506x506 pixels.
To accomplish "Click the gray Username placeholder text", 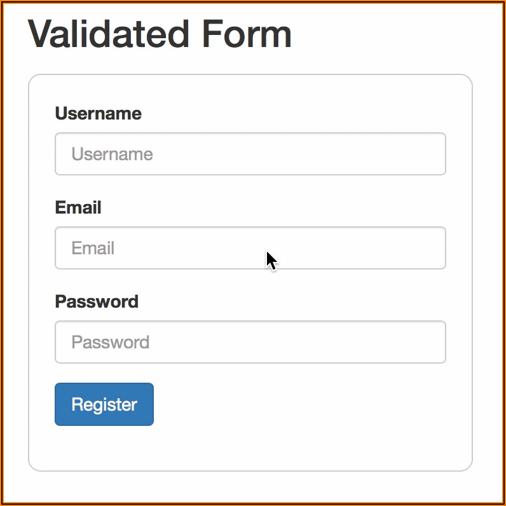I will pos(112,154).
